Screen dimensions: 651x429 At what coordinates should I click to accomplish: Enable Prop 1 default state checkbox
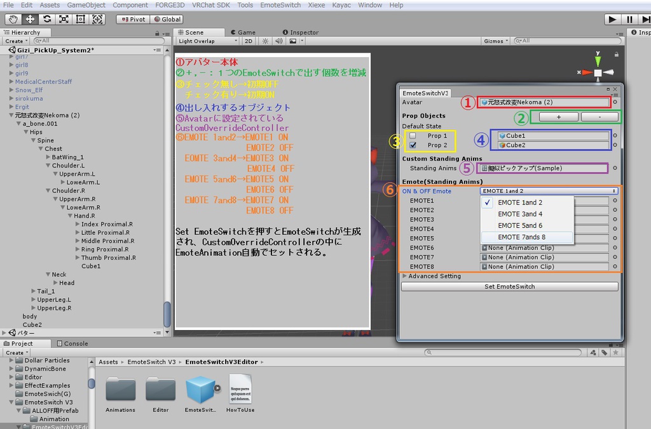pyautogui.click(x=413, y=136)
